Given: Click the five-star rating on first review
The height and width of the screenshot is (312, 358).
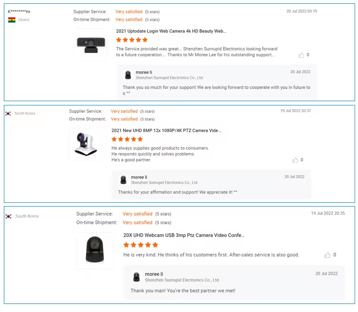Looking at the screenshot, I should (x=132, y=40).
